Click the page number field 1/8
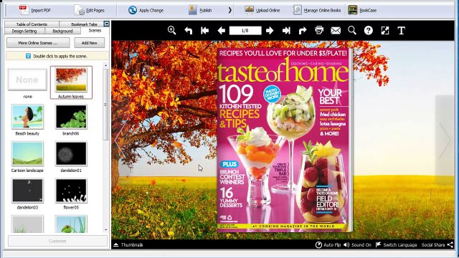This screenshot has width=459, height=258. [x=245, y=30]
